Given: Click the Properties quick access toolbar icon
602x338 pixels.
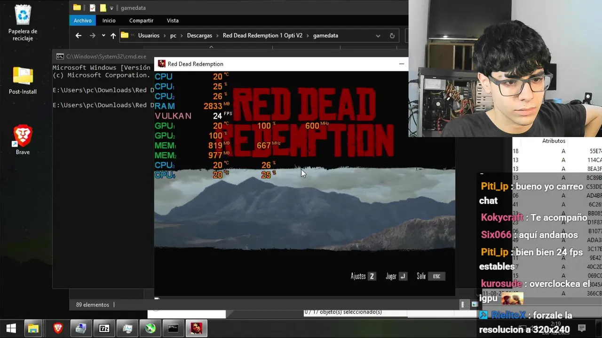Looking at the screenshot, I should [x=92, y=8].
